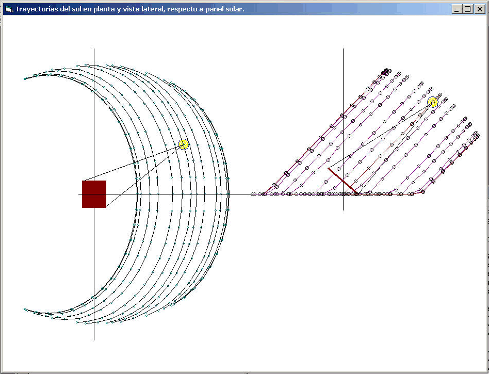Close the Trayectorias del sol window
Viewport: 489px width, 374px height.
point(479,9)
